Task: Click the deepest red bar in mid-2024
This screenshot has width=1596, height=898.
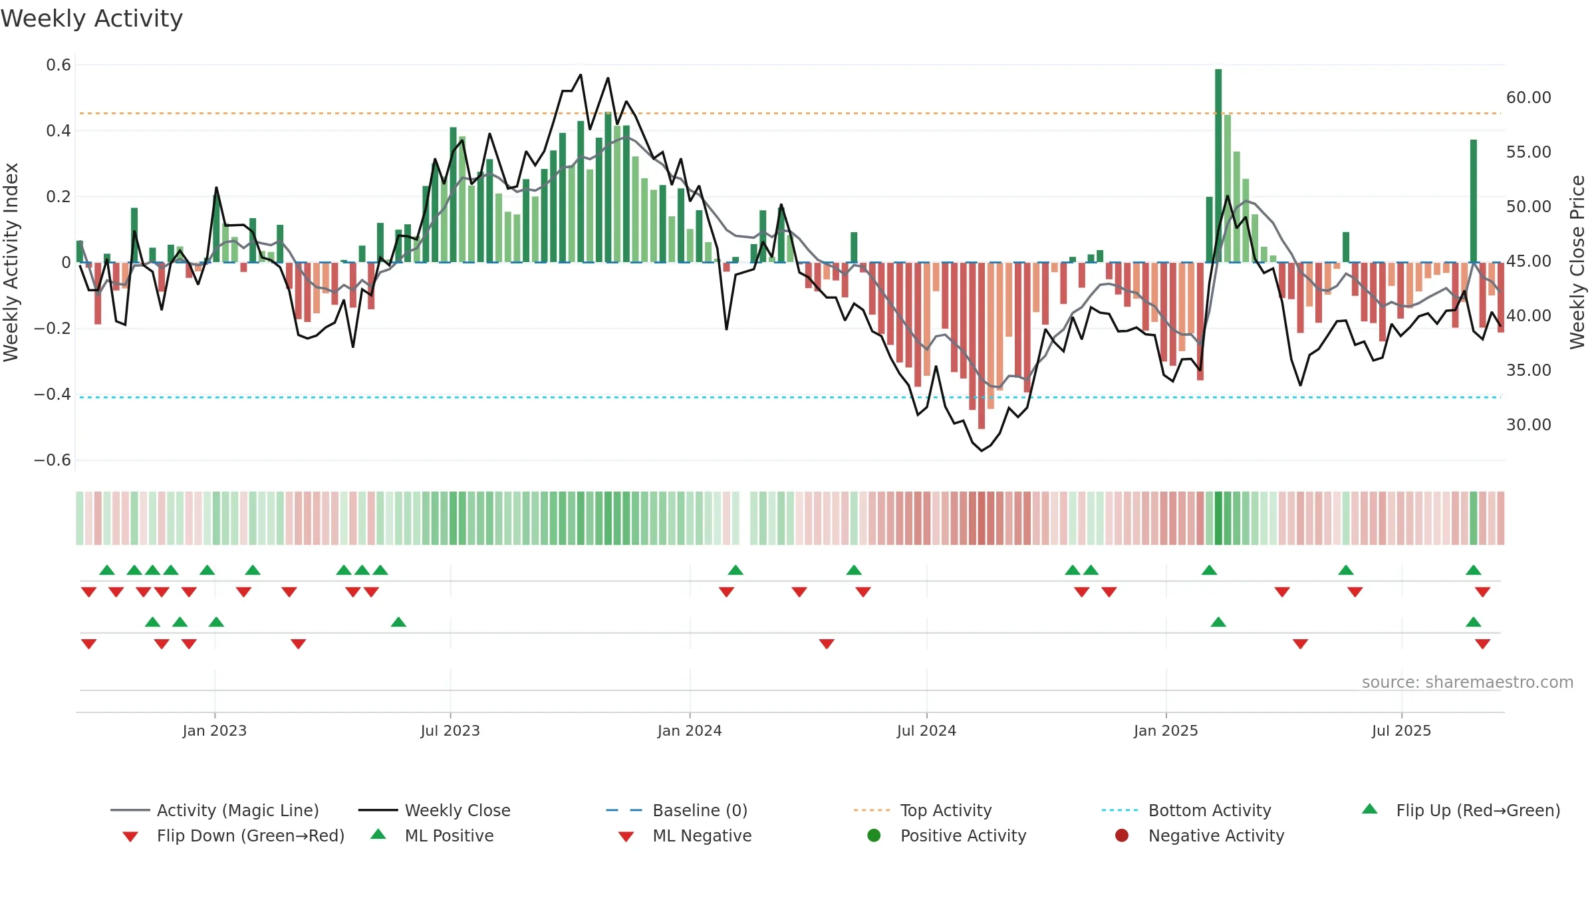Action: click(x=982, y=345)
